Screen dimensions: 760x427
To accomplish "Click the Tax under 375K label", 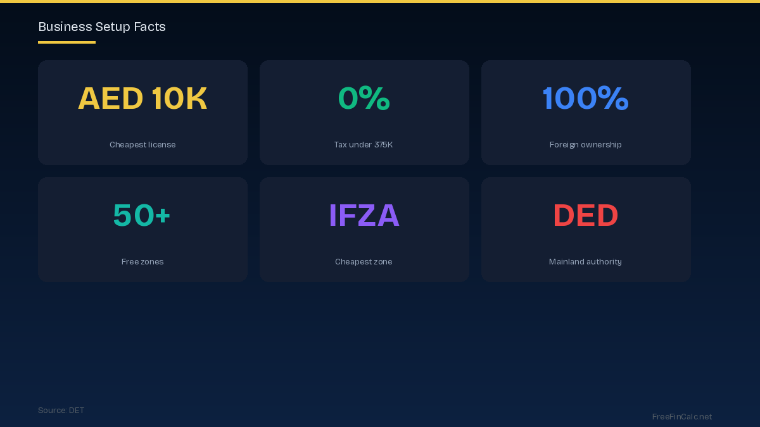I will pyautogui.click(x=364, y=145).
